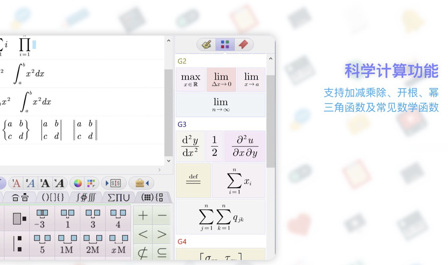Click the curly-brace matrix a b c d
Viewport: 448px width, 265px height.
coord(16,130)
